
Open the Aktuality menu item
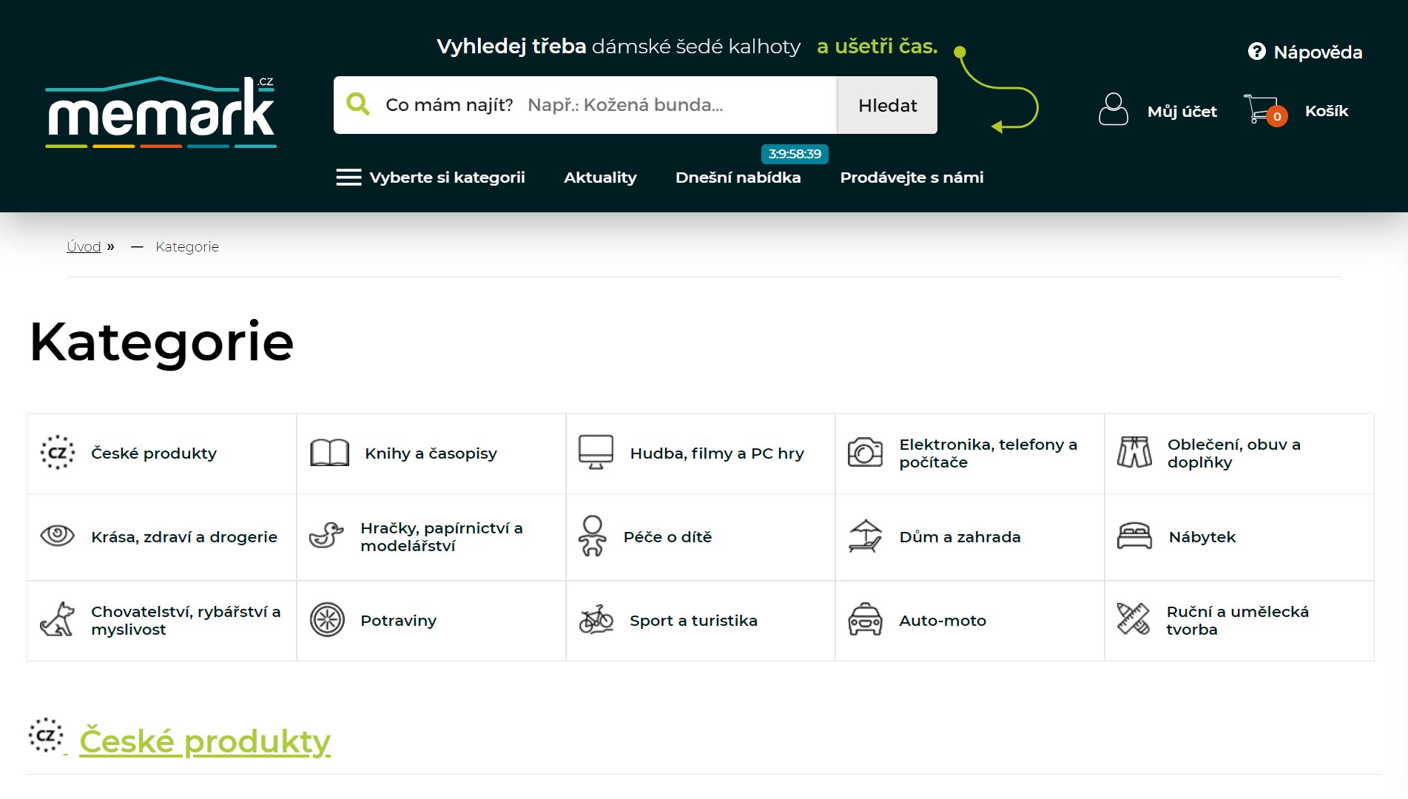[x=599, y=178]
